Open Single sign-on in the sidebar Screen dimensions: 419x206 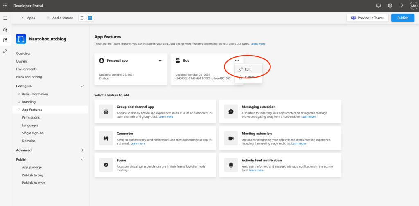point(33,133)
